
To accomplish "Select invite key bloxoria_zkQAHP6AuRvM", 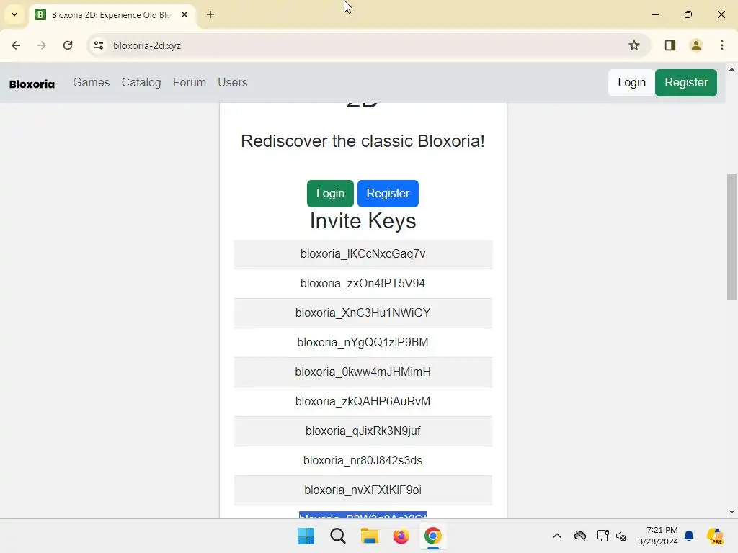I will (363, 402).
